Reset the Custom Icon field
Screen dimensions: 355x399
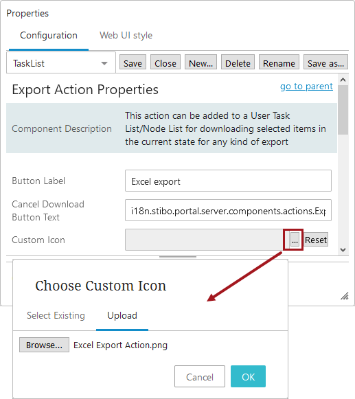[316, 240]
